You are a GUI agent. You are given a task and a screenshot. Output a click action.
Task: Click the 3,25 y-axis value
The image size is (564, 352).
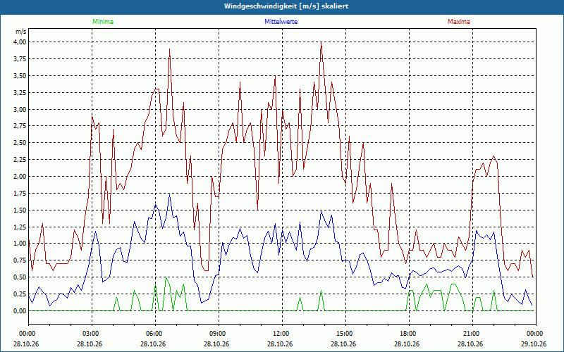(20, 93)
